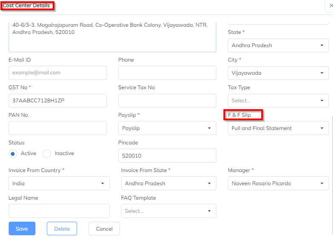Select the Active status radio button
This screenshot has height=237, width=333.
pyautogui.click(x=13, y=154)
